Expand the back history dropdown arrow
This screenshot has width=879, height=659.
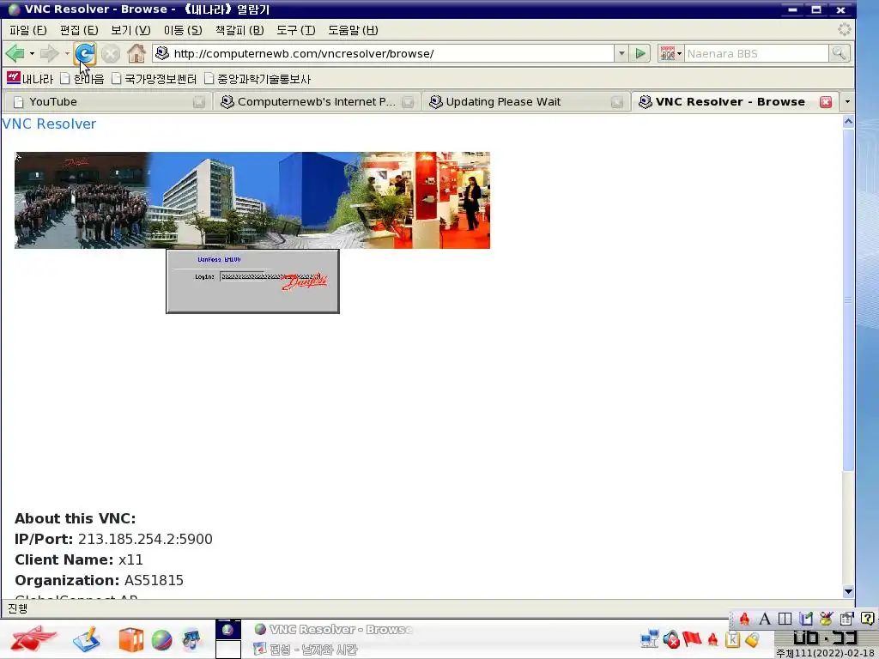32,54
